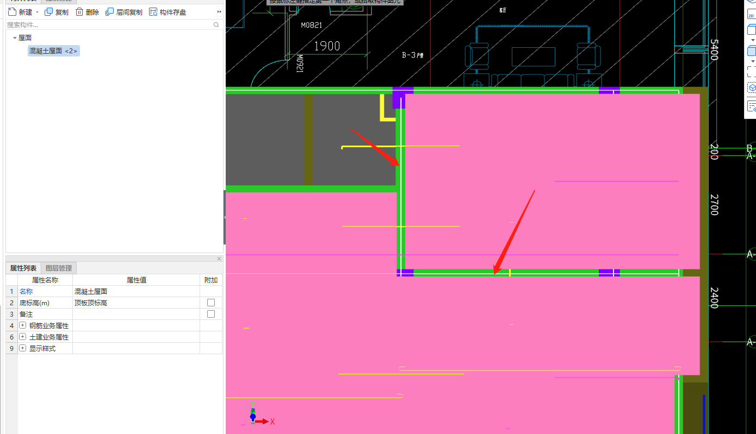Click the 构件存盘 save component button
The height and width of the screenshot is (434, 756).
[x=168, y=12]
